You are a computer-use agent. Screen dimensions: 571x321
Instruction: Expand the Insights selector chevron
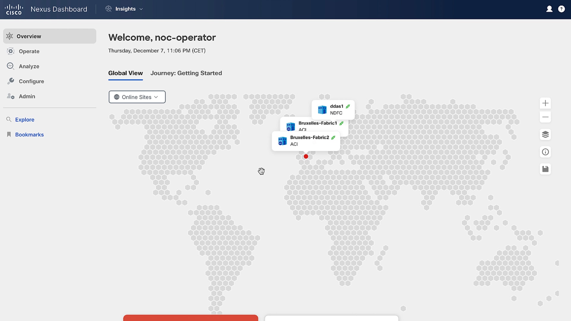(141, 9)
